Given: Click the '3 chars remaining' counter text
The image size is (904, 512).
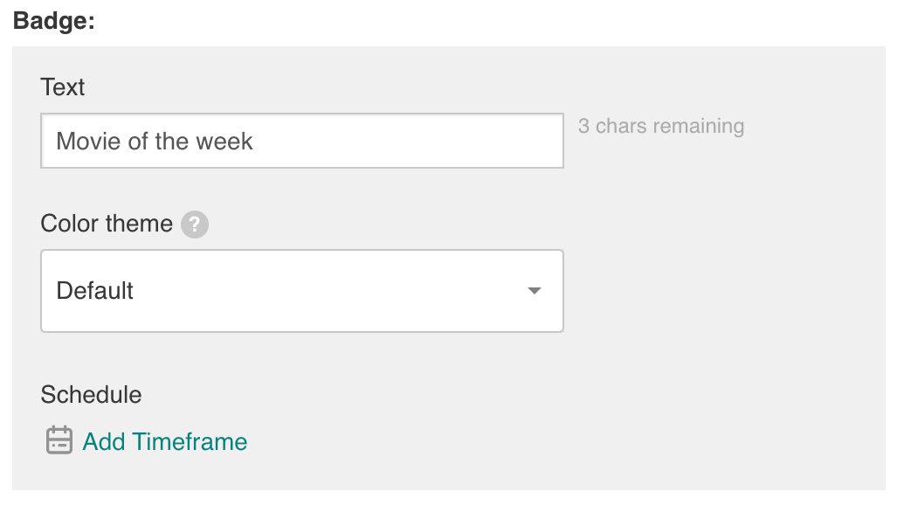Looking at the screenshot, I should tap(661, 127).
